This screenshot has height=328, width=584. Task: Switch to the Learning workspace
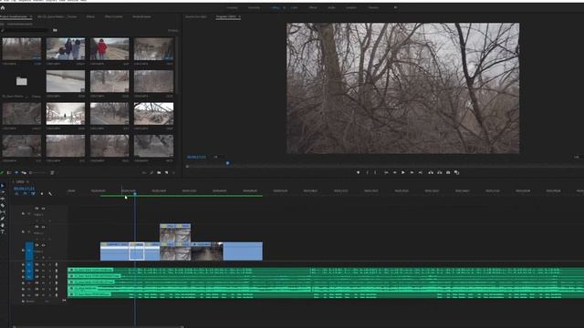(x=232, y=7)
